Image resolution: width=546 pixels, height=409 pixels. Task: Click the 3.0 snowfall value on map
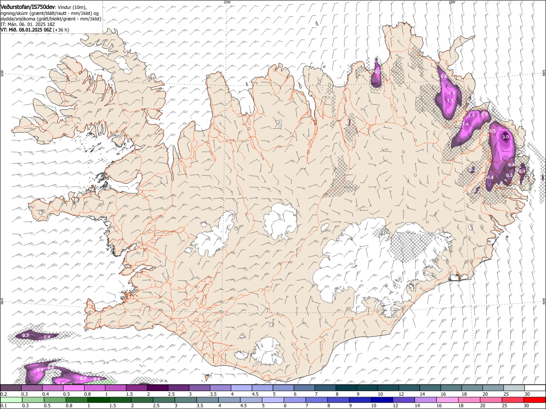click(505, 137)
